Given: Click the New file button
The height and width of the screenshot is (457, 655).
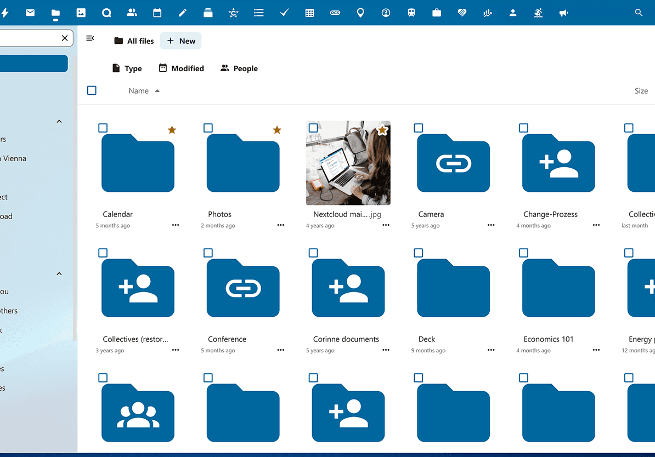Looking at the screenshot, I should click(x=181, y=41).
